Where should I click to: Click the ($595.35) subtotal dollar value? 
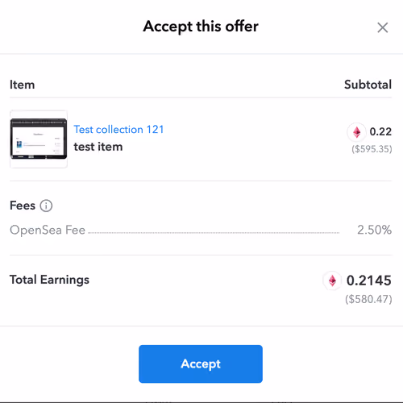tap(372, 149)
